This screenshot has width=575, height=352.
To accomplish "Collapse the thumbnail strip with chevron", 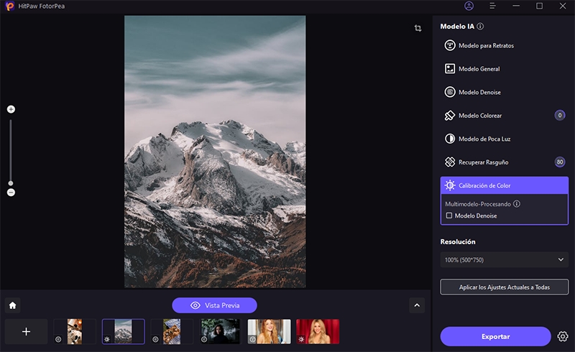I will pos(417,305).
